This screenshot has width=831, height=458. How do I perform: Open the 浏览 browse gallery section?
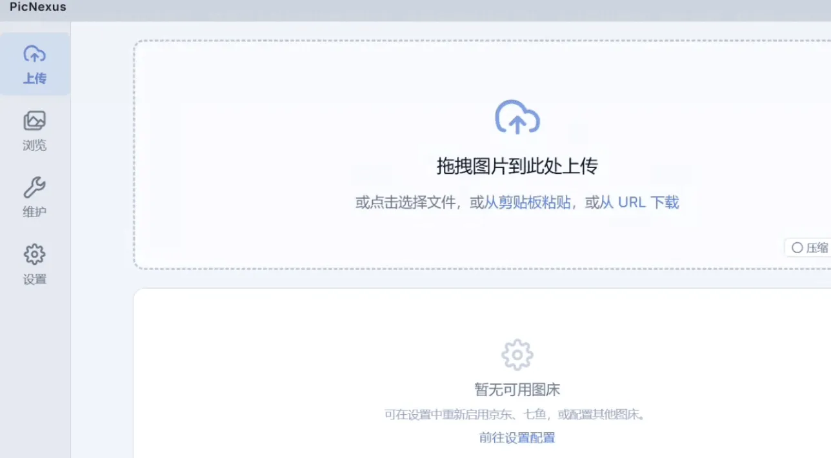click(35, 131)
